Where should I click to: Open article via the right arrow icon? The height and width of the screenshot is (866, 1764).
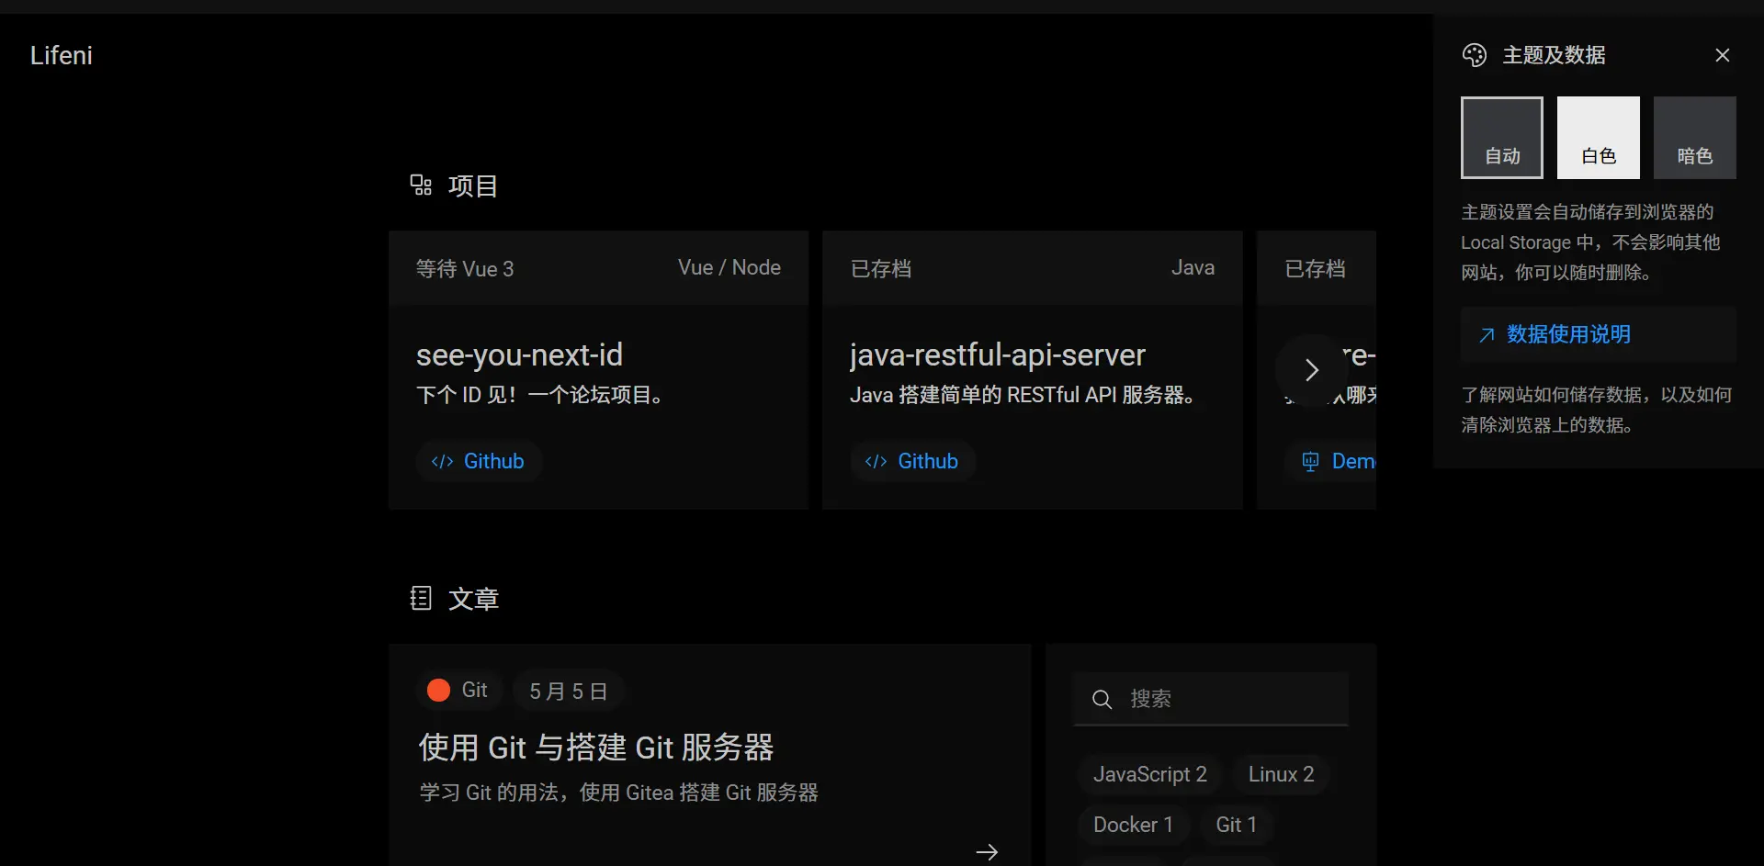987,851
